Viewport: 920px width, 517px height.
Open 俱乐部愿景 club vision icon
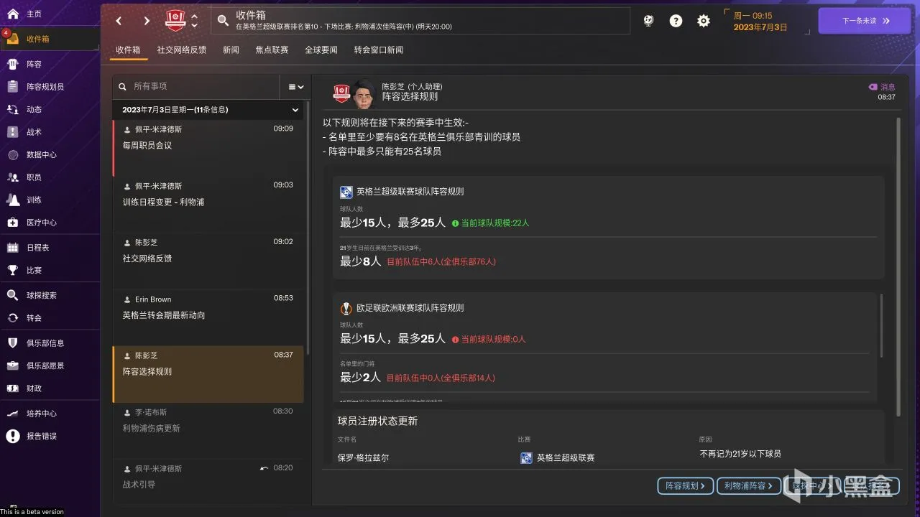pos(13,365)
